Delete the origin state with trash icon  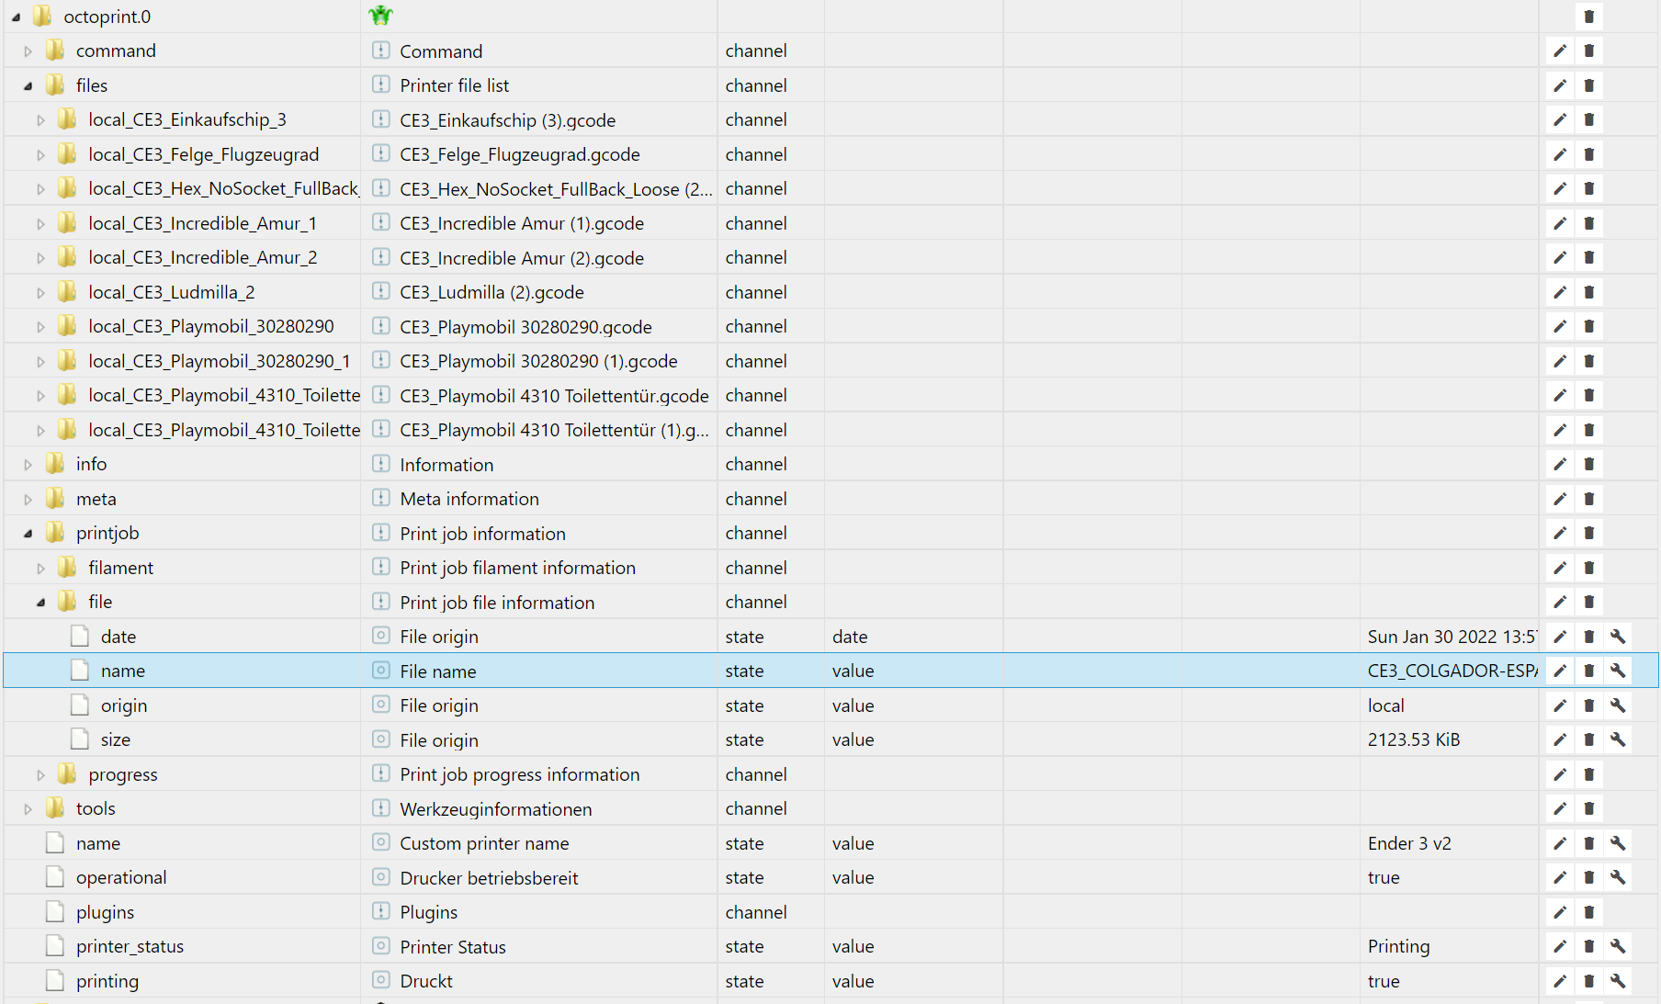tap(1589, 705)
